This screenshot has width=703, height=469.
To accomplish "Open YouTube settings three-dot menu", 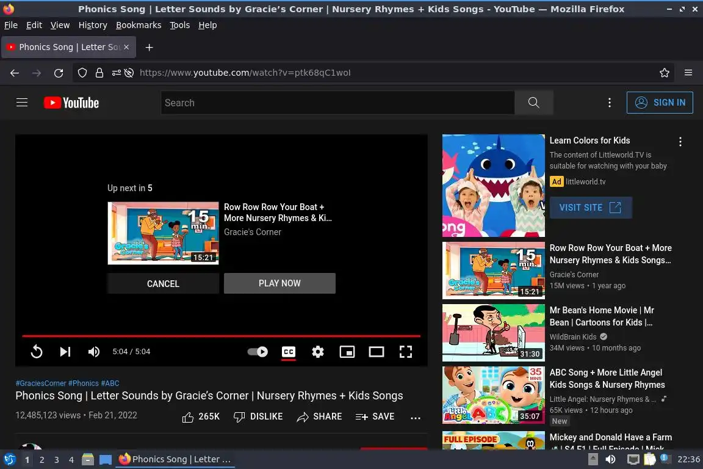I will (609, 103).
